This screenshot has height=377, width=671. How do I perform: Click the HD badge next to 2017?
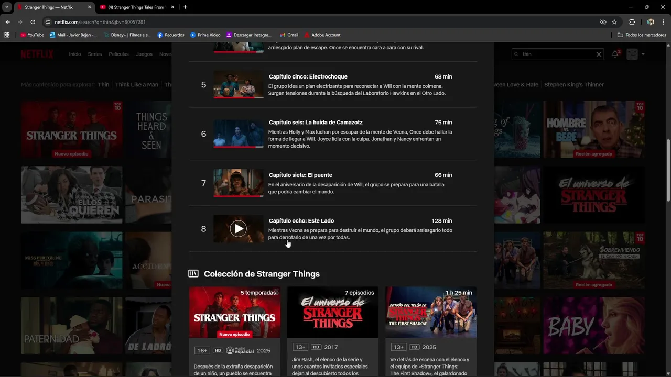click(316, 347)
